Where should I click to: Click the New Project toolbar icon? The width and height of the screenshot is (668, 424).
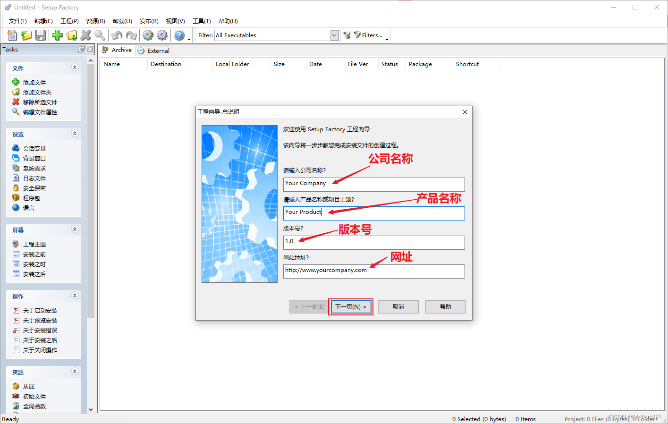tap(12, 35)
